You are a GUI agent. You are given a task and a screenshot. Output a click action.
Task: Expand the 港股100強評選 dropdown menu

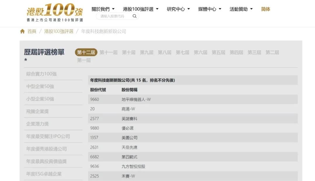pos(141,9)
